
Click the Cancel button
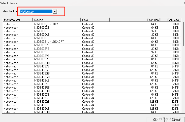(176, 119)
